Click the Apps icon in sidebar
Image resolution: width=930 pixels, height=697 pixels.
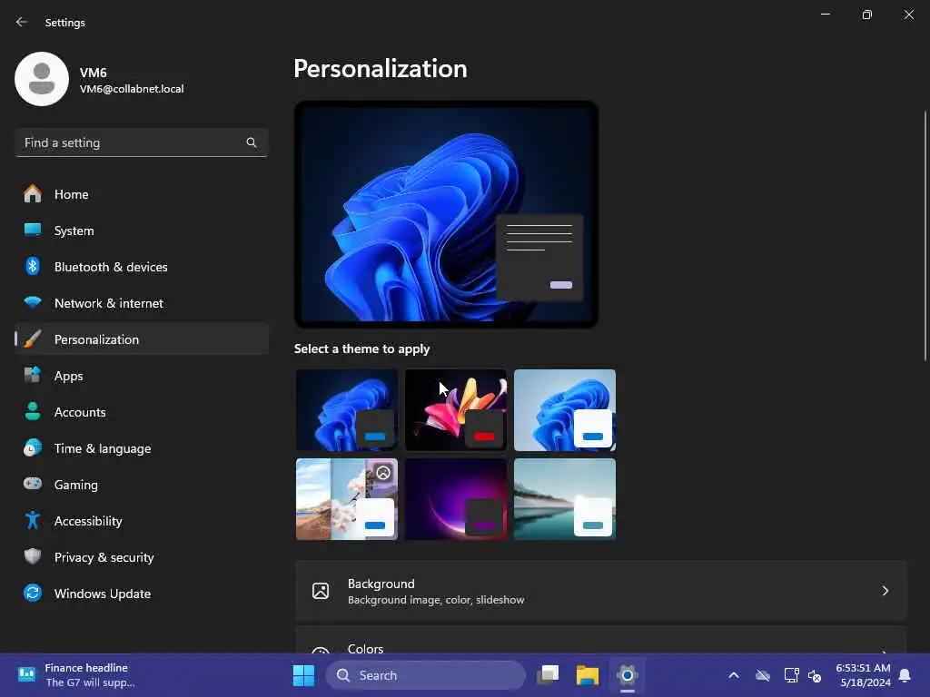pos(33,375)
